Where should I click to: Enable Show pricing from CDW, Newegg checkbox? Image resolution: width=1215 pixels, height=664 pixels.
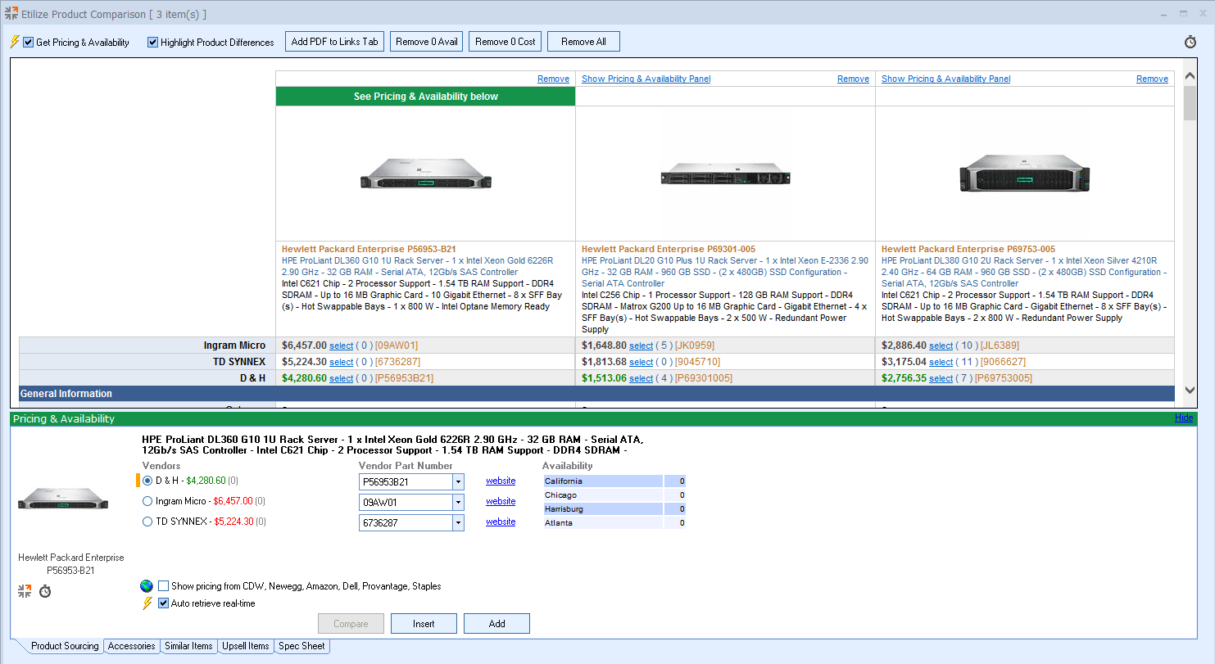(x=164, y=586)
